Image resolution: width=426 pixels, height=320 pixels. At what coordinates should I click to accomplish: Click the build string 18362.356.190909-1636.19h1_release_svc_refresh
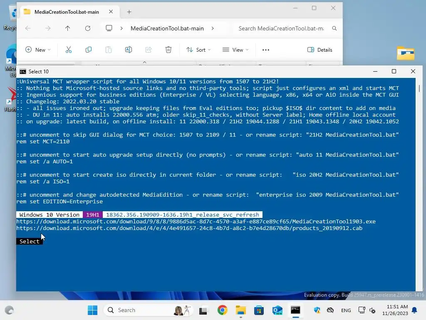coord(183,215)
